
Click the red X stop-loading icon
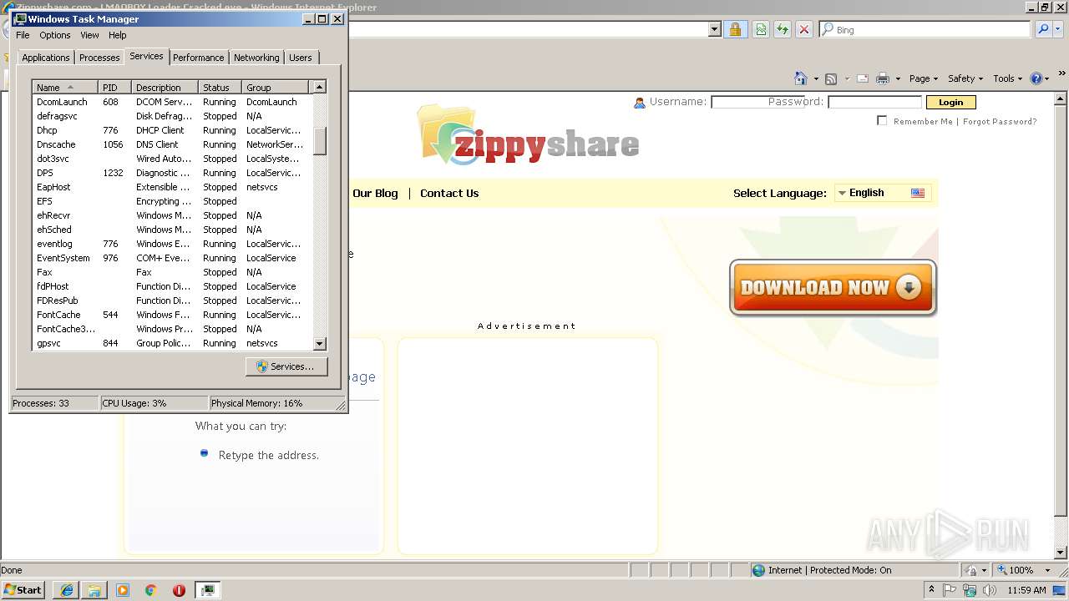[804, 29]
